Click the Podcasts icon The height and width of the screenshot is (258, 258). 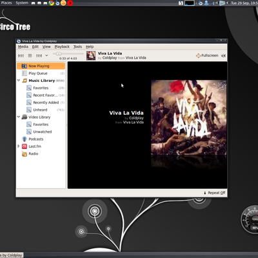point(25,139)
